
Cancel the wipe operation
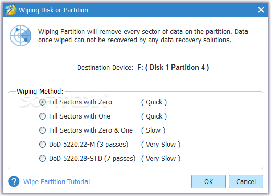click(246, 181)
